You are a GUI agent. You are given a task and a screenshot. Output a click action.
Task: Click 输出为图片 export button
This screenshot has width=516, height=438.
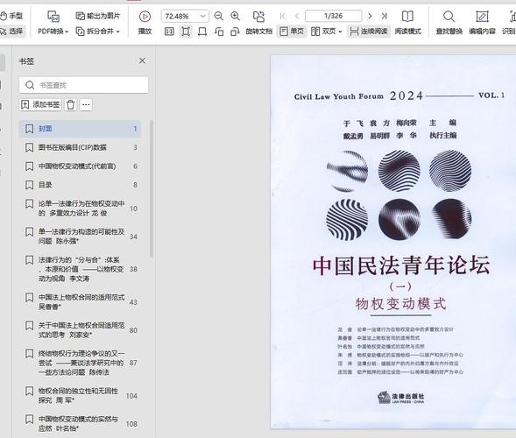pyautogui.click(x=98, y=16)
